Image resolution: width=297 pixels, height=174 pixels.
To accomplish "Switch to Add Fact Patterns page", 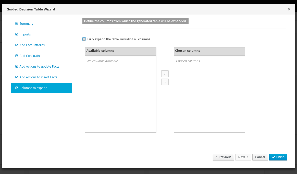I will tap(32, 45).
